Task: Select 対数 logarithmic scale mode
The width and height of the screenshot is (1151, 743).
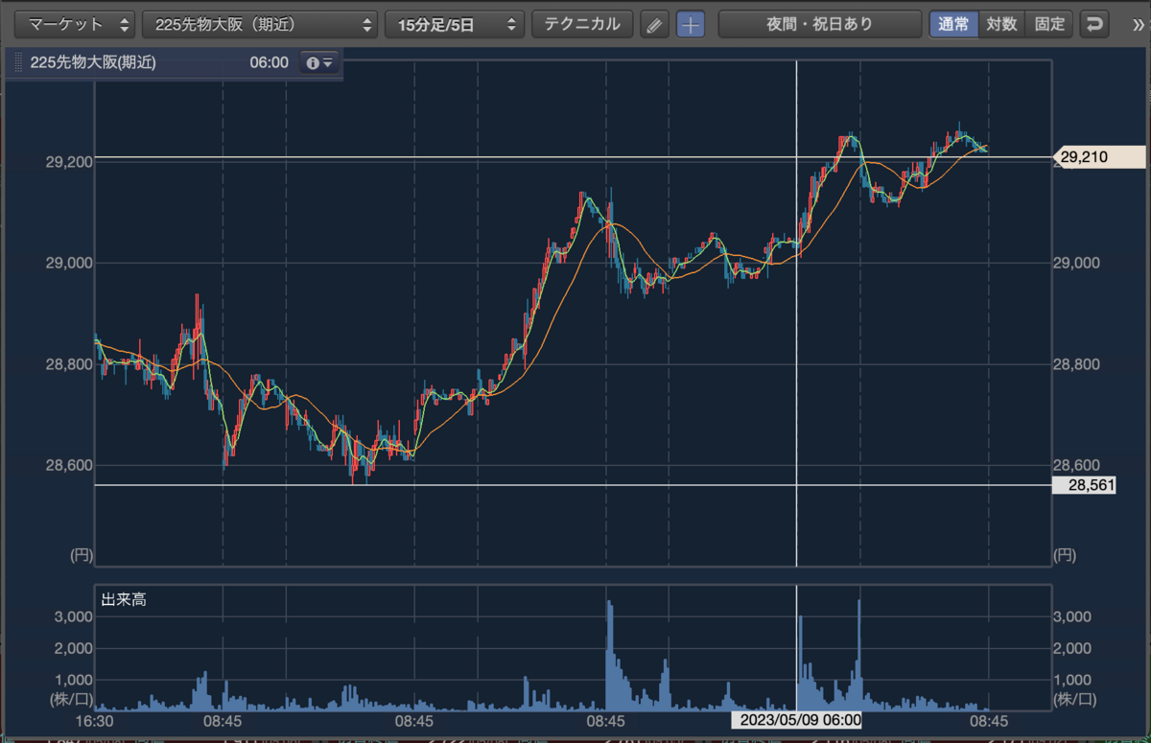Action: coord(1001,24)
